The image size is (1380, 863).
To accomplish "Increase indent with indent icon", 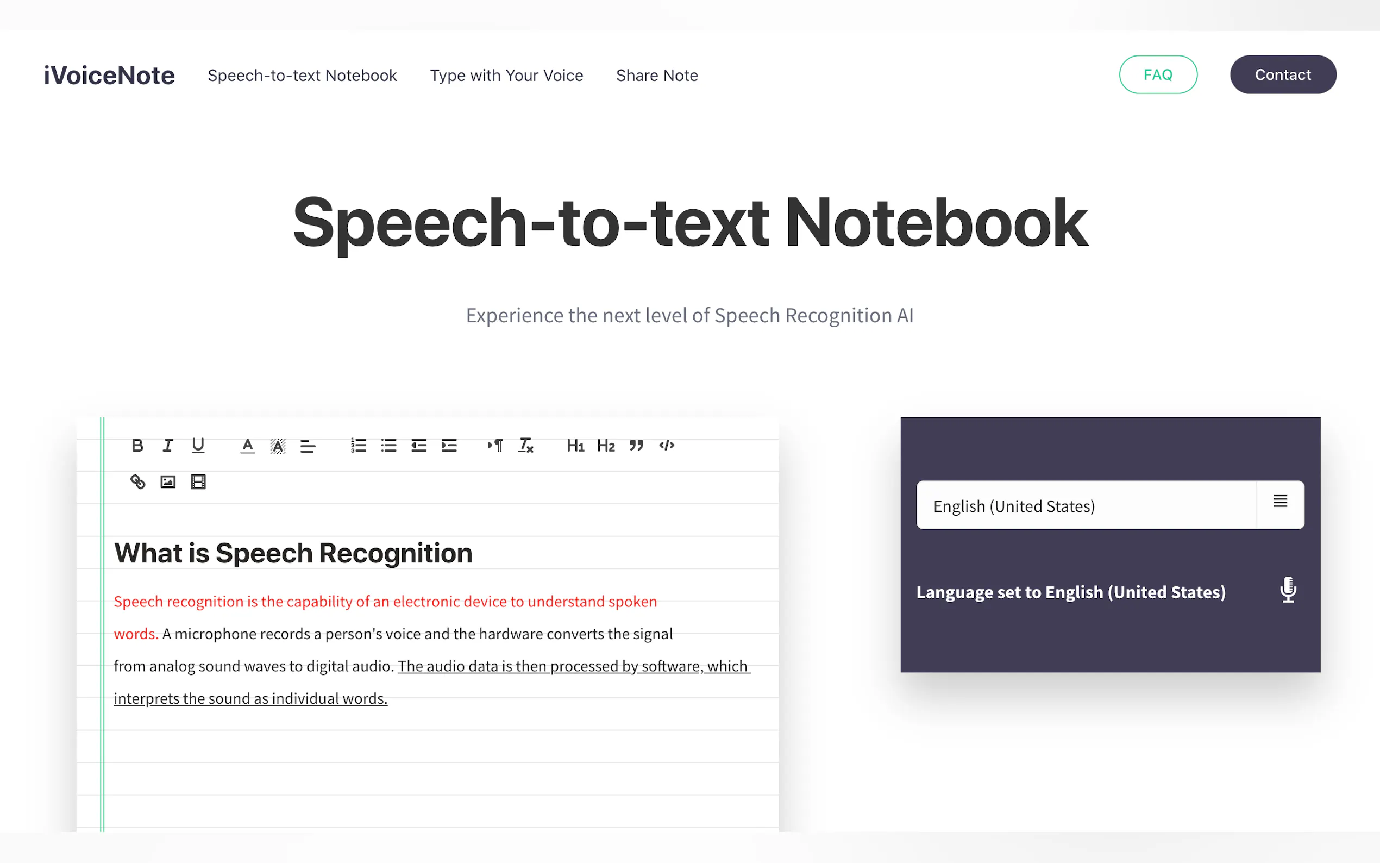I will 449,445.
